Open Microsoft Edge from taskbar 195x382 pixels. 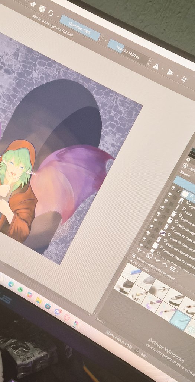11,284
